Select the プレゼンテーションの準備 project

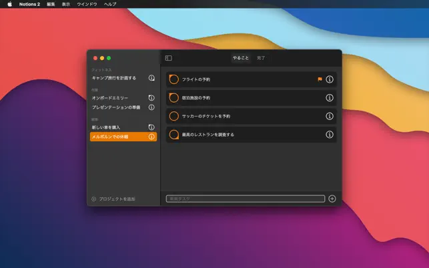pos(123,107)
